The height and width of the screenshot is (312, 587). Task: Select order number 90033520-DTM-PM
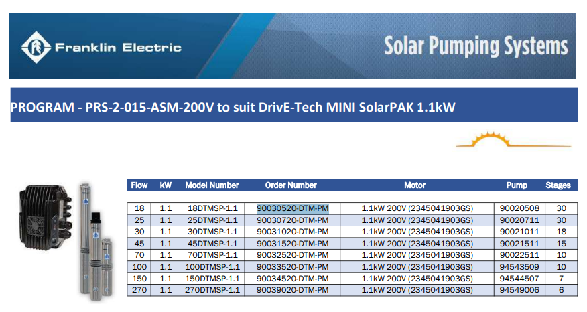coord(292,267)
